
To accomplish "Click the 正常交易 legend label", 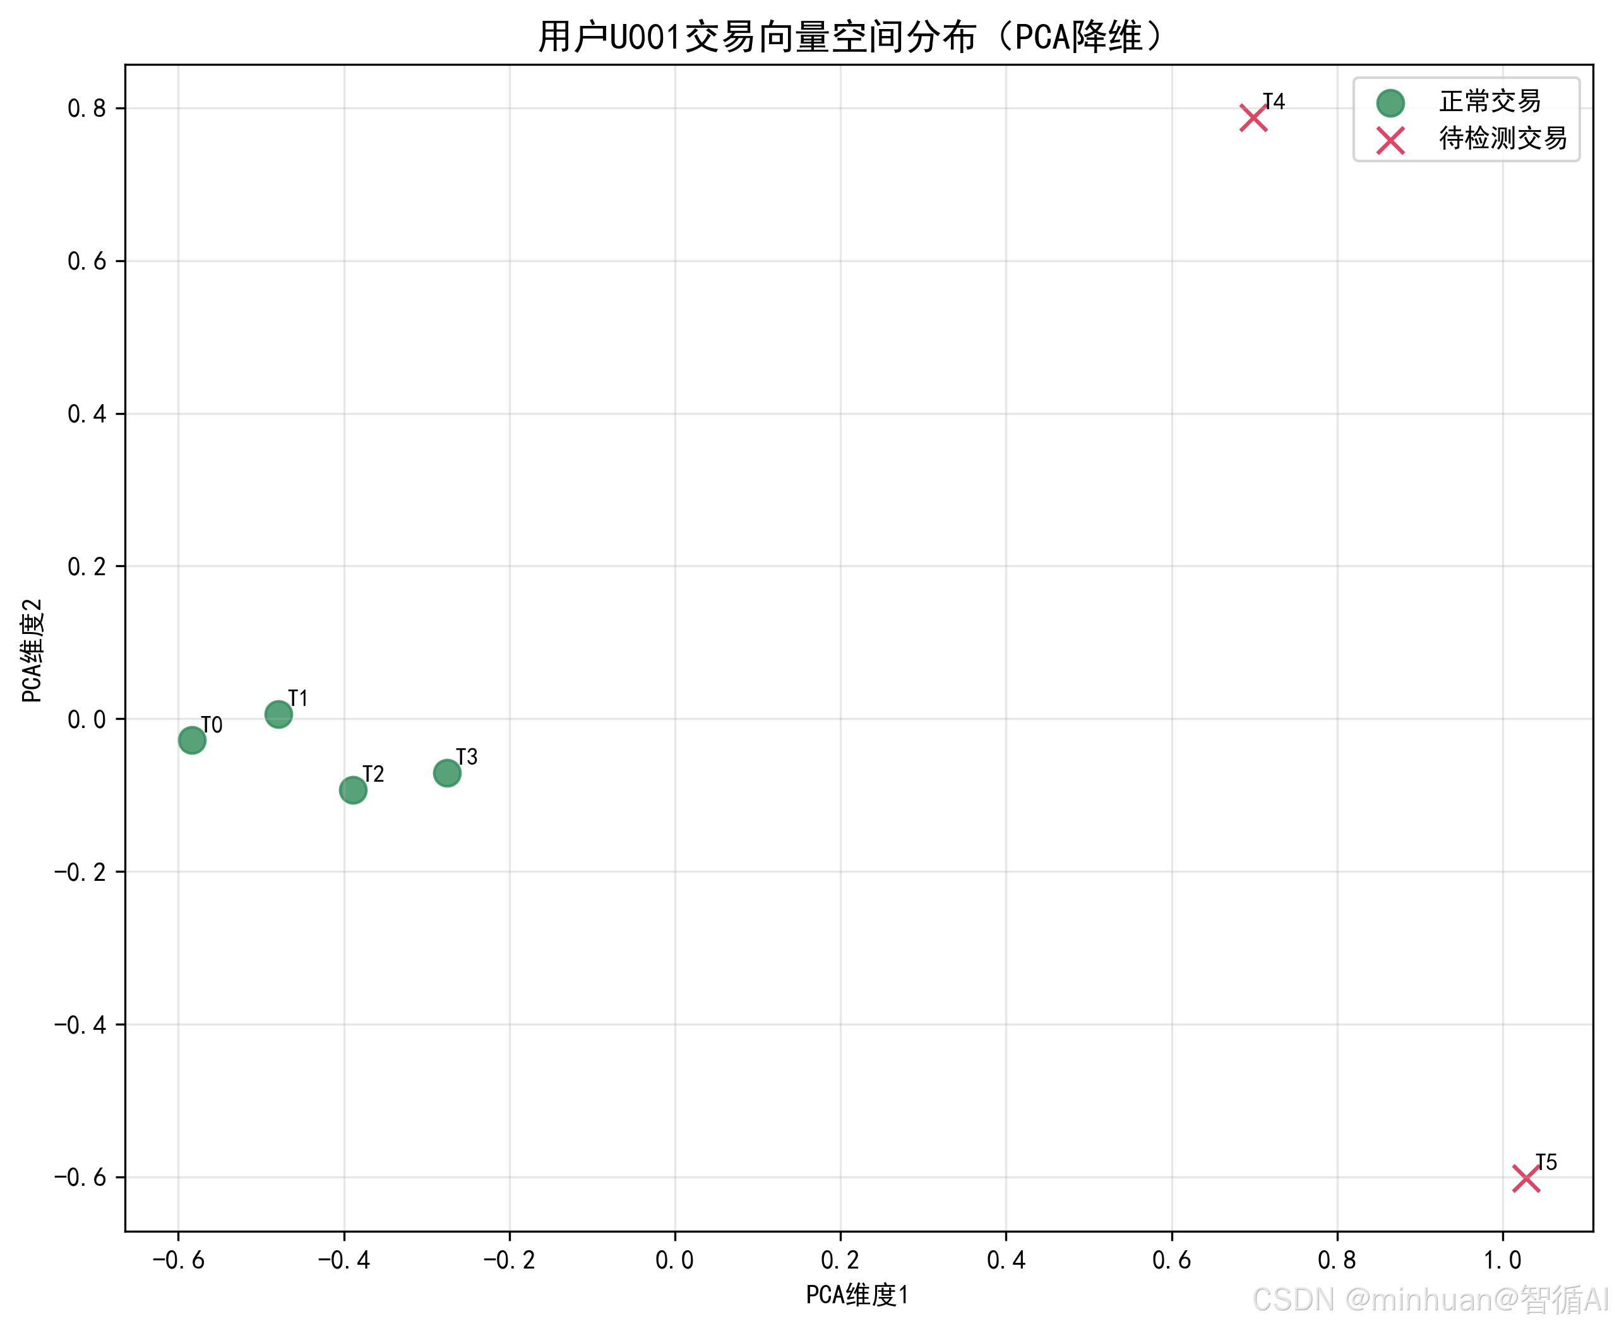I will (x=1490, y=101).
